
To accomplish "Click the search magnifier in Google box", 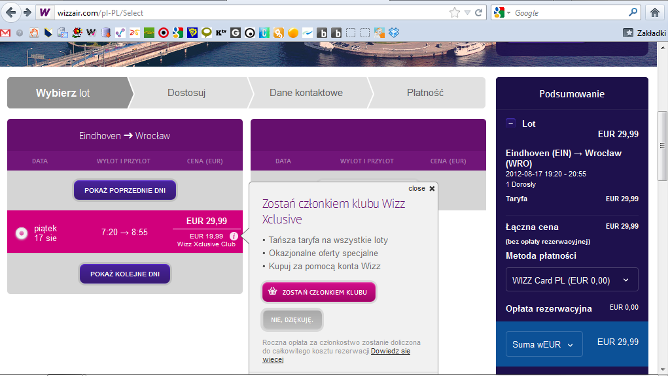I will (633, 13).
